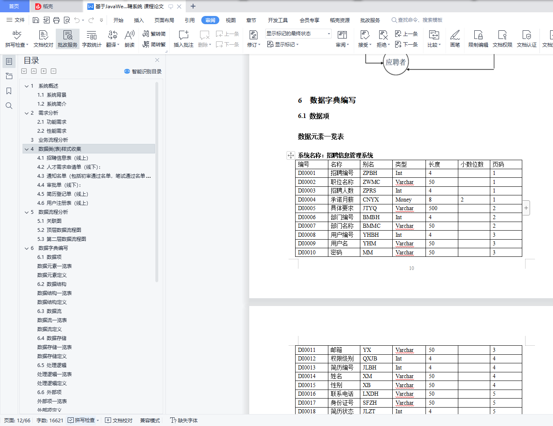The width and height of the screenshot is (553, 426).
Task: Reject changes with 拒绝
Action: 383,39
